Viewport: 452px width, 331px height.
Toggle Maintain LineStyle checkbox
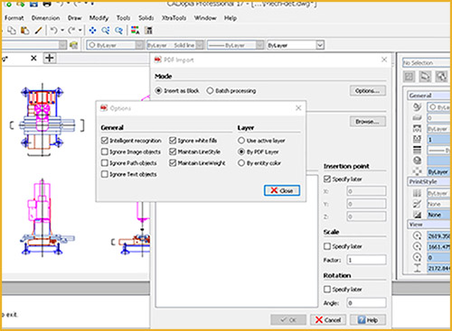tap(173, 152)
